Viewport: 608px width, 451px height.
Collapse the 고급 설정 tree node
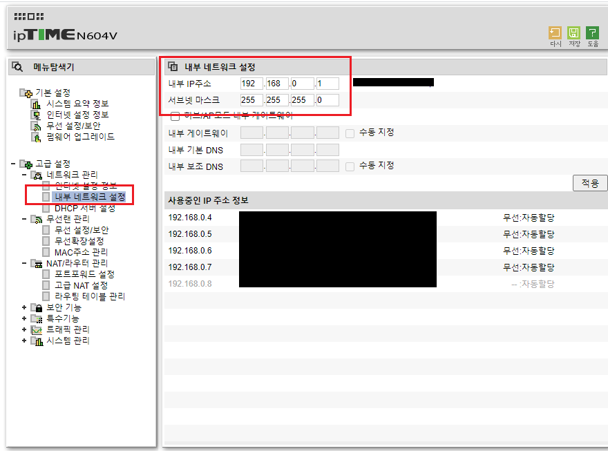(13, 164)
